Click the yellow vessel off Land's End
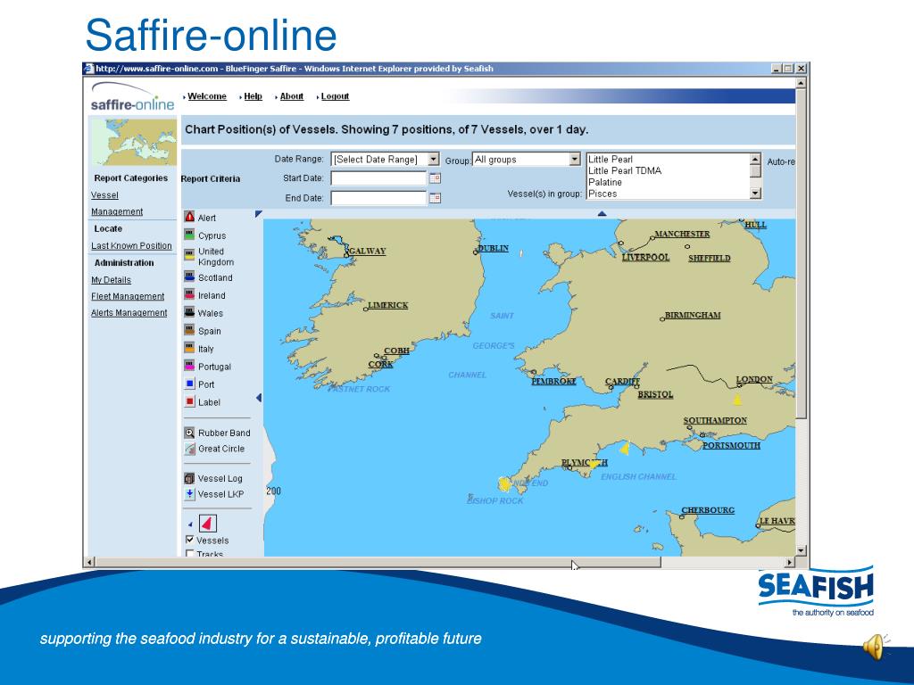This screenshot has width=914, height=685. pyautogui.click(x=505, y=483)
